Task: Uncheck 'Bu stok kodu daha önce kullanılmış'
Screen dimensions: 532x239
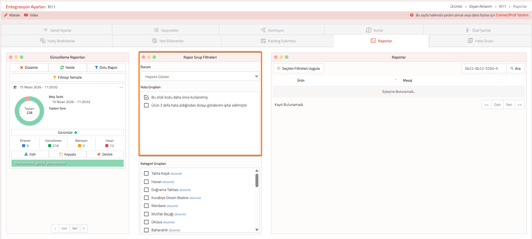Action: click(146, 97)
